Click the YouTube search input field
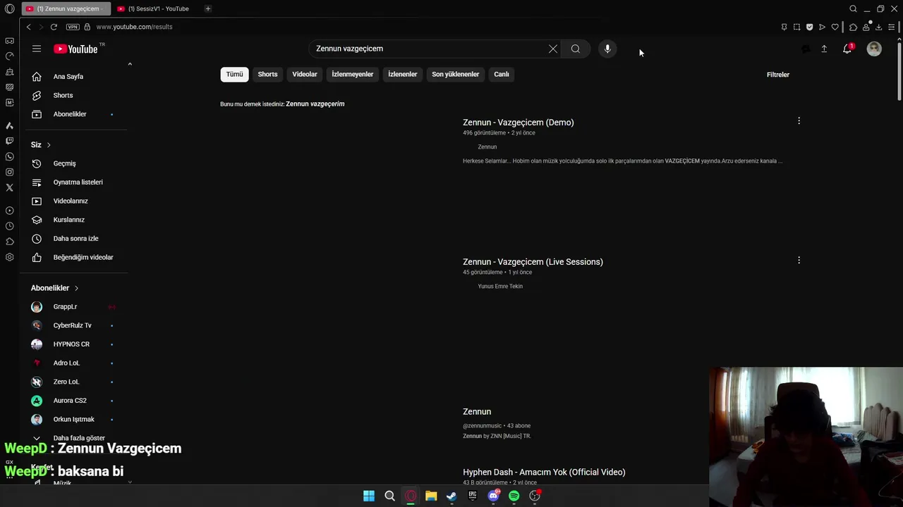Viewport: 903px width, 507px height. coord(429,49)
